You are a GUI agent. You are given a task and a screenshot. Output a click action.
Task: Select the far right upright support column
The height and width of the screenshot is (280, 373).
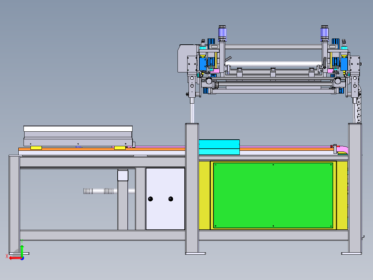pyautogui.click(x=355, y=188)
